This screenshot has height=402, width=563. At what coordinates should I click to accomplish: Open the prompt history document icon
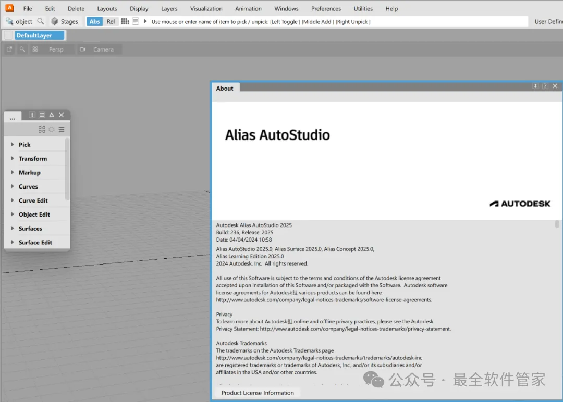[136, 21]
